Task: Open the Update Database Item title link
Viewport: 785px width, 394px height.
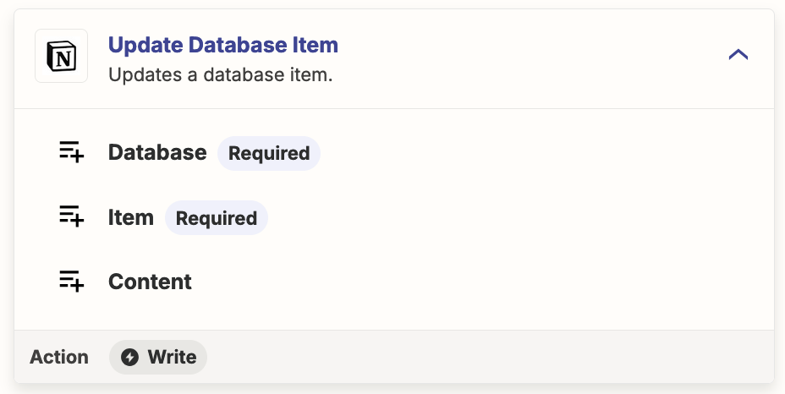Action: [223, 45]
